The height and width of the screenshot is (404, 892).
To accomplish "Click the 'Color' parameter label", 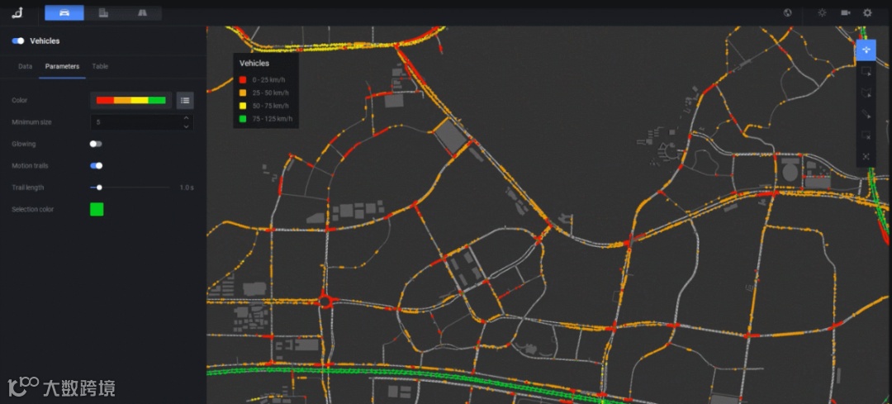I will pyautogui.click(x=19, y=100).
